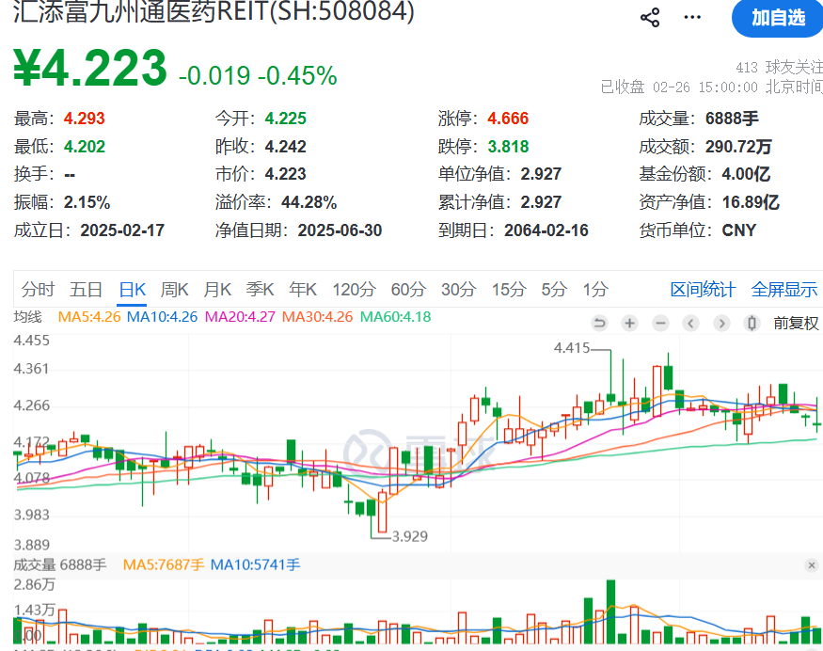Click the chart reset/undo arrow icon
Image resolution: width=823 pixels, height=651 pixels.
[x=599, y=323]
